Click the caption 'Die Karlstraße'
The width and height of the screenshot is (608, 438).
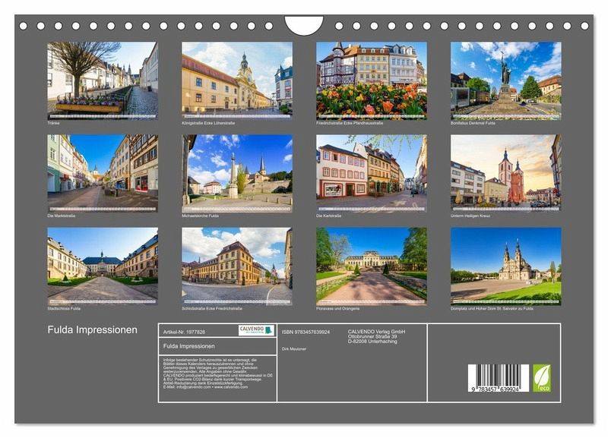tap(329, 216)
